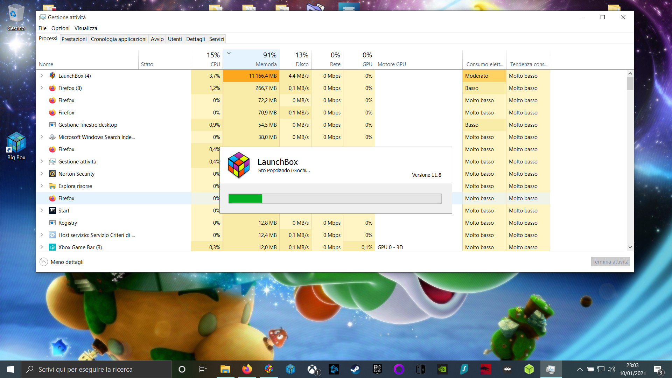The height and width of the screenshot is (378, 672).
Task: Open the clock showing 23:03
Action: point(632,369)
